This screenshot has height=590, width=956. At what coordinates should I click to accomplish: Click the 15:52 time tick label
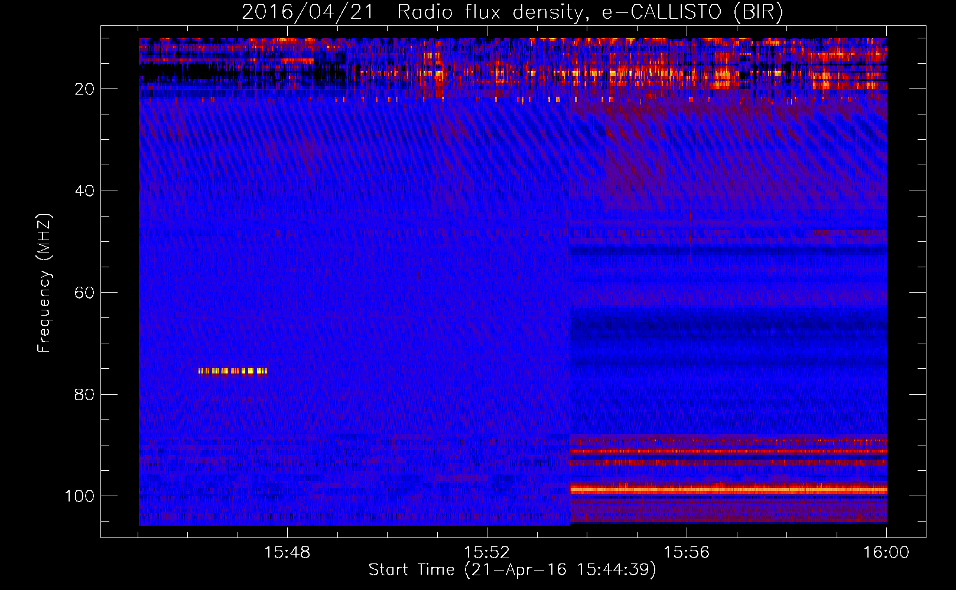[x=487, y=553]
